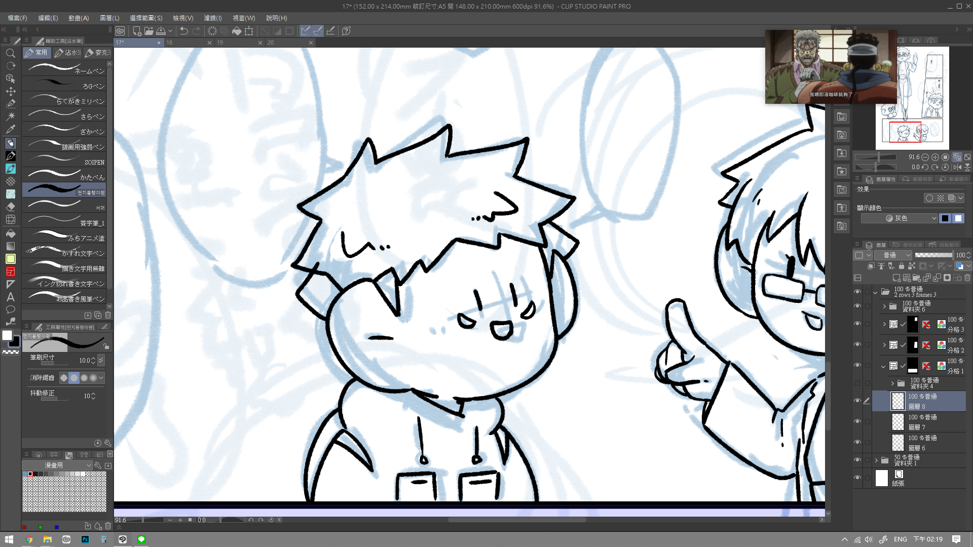Click the Open file icon
This screenshot has height=547, width=973.
[x=148, y=31]
